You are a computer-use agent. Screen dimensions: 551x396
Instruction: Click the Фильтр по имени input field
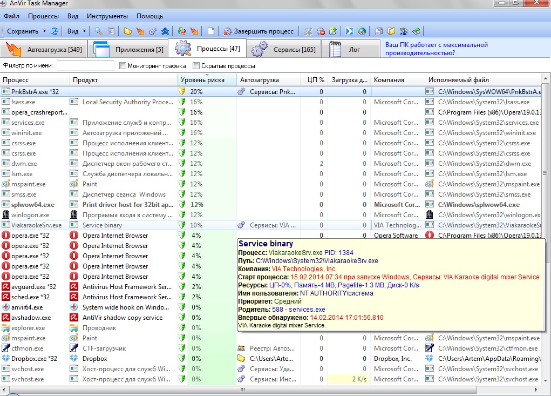click(x=85, y=65)
